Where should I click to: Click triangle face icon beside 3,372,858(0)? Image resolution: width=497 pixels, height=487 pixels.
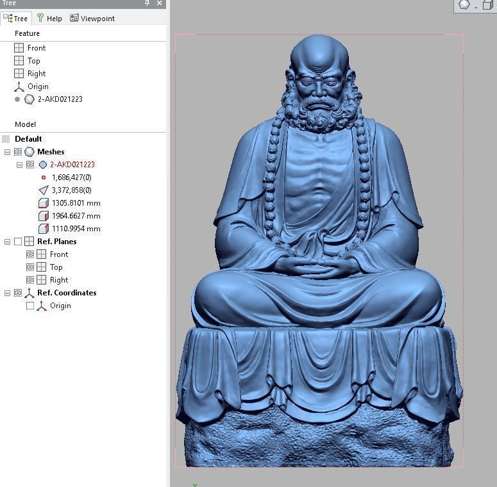tap(44, 190)
